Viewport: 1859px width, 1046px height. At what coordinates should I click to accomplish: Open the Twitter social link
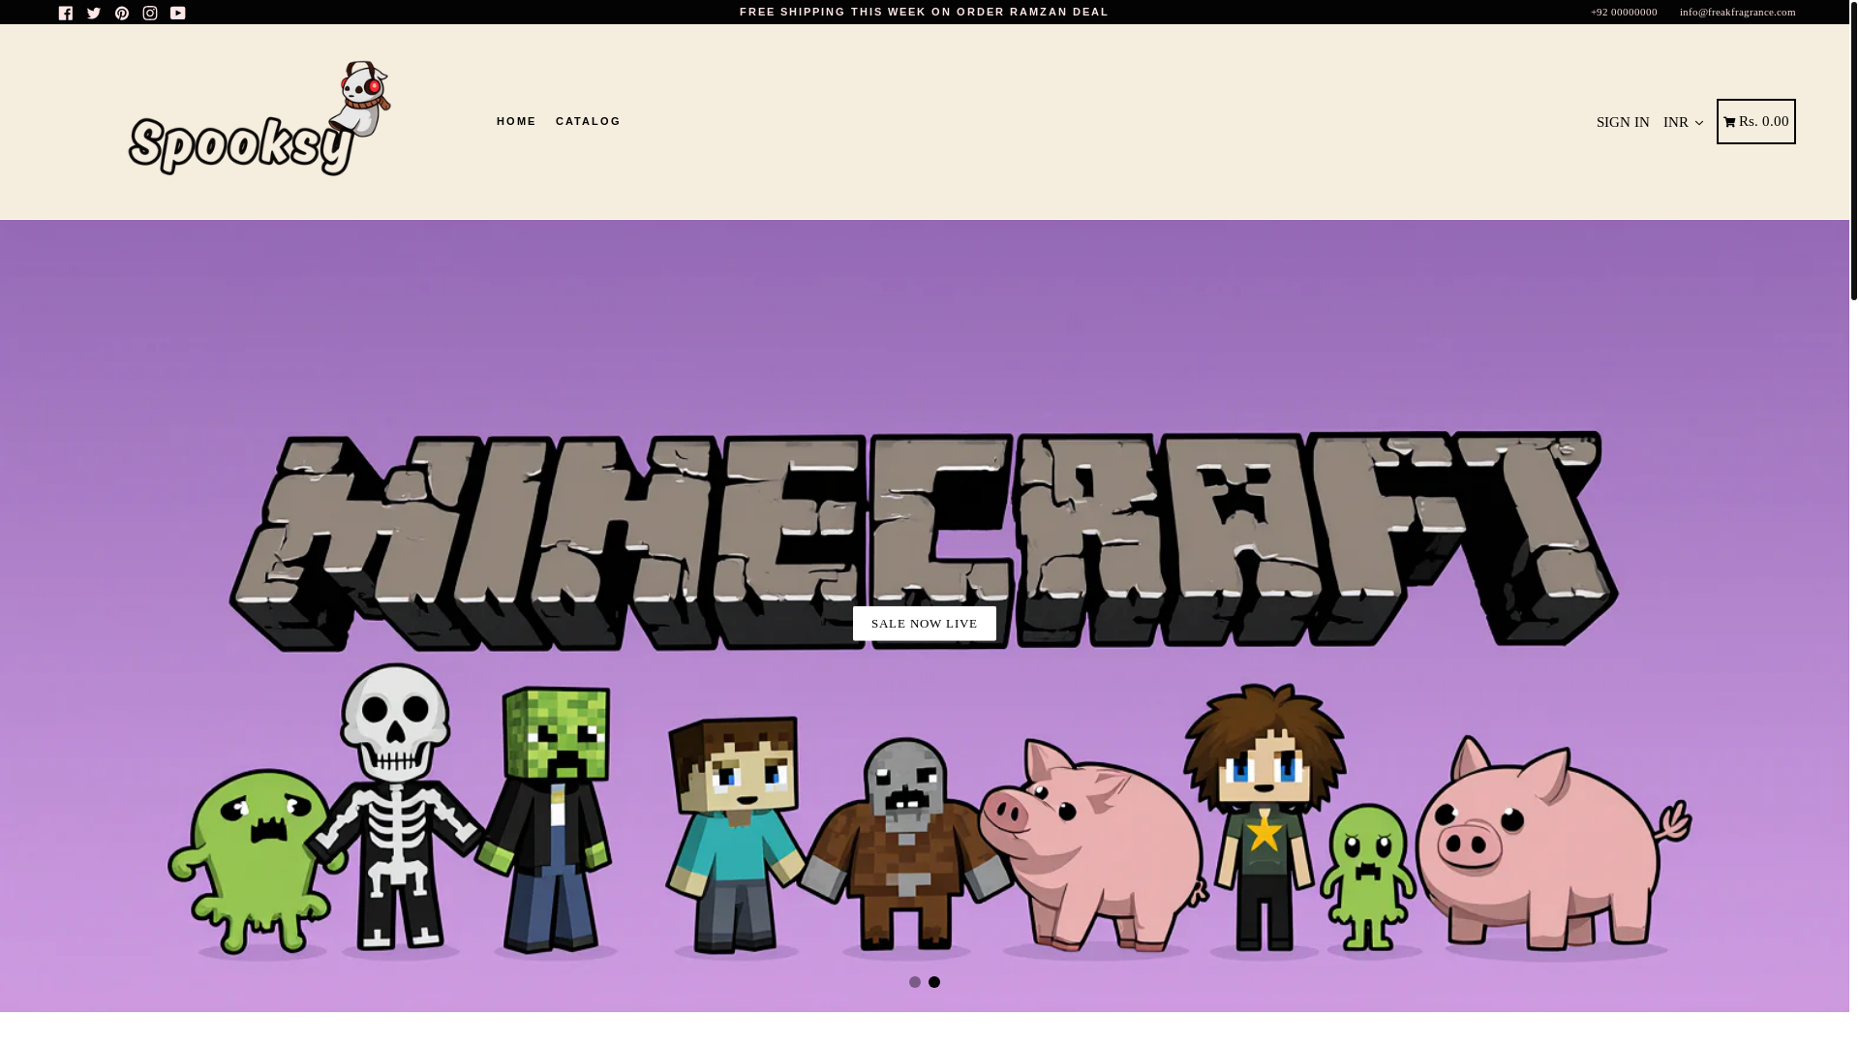point(94,13)
